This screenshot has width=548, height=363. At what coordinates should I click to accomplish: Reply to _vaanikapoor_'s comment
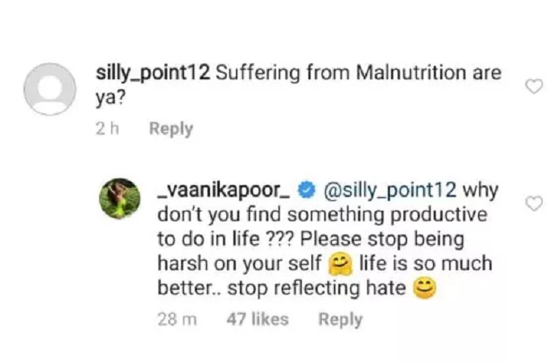click(340, 320)
